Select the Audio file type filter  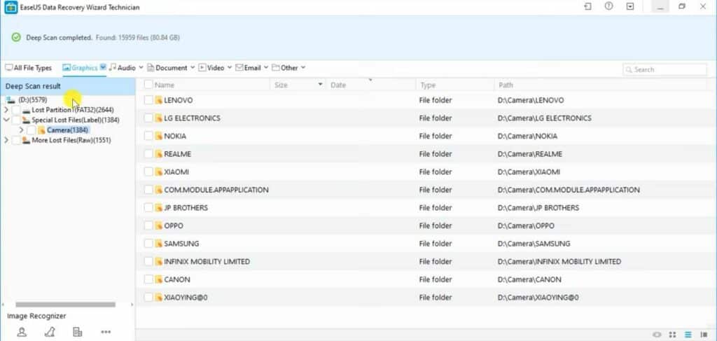(122, 68)
